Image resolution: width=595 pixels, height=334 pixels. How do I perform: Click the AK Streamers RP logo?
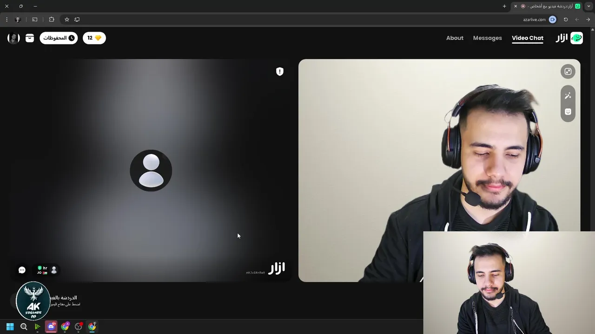33,301
